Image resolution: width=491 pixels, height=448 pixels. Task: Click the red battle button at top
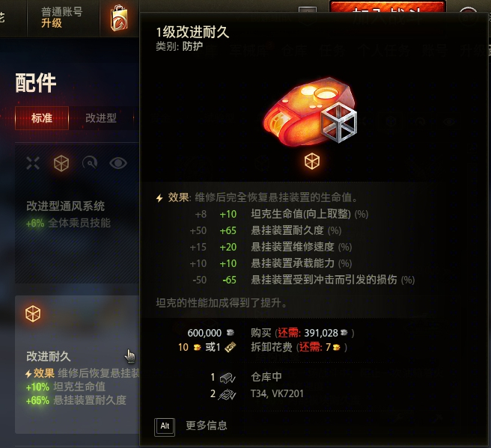pos(388,7)
